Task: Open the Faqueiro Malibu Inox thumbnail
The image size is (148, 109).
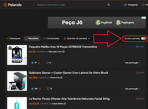Action: pos(17,55)
